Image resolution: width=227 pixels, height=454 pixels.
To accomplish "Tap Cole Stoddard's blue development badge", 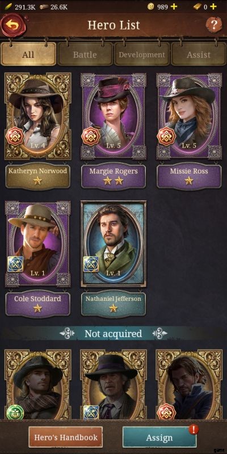I will [15, 264].
